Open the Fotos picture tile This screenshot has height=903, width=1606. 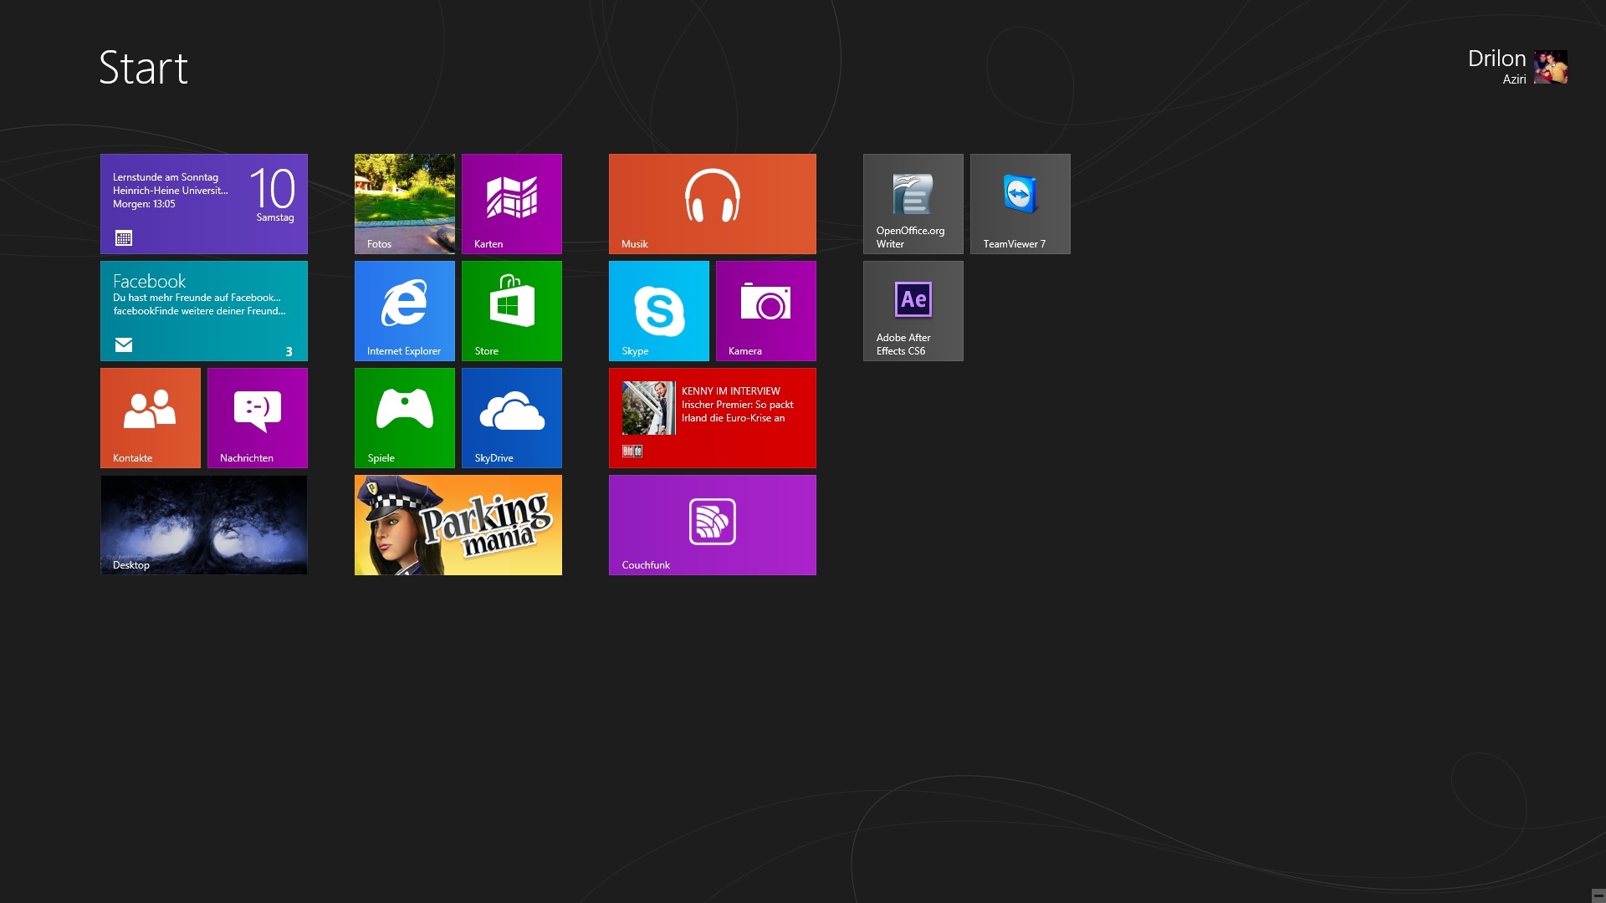pos(404,203)
